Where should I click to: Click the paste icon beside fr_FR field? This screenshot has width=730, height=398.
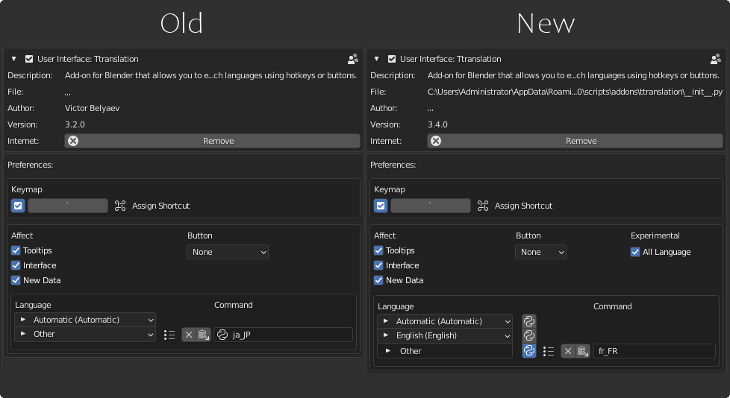582,351
